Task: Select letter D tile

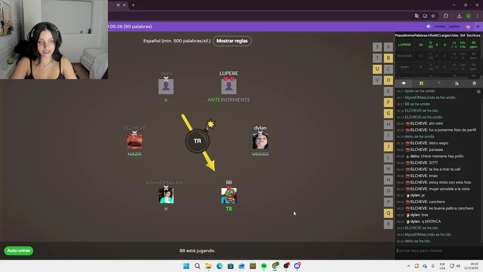Action: point(388,80)
